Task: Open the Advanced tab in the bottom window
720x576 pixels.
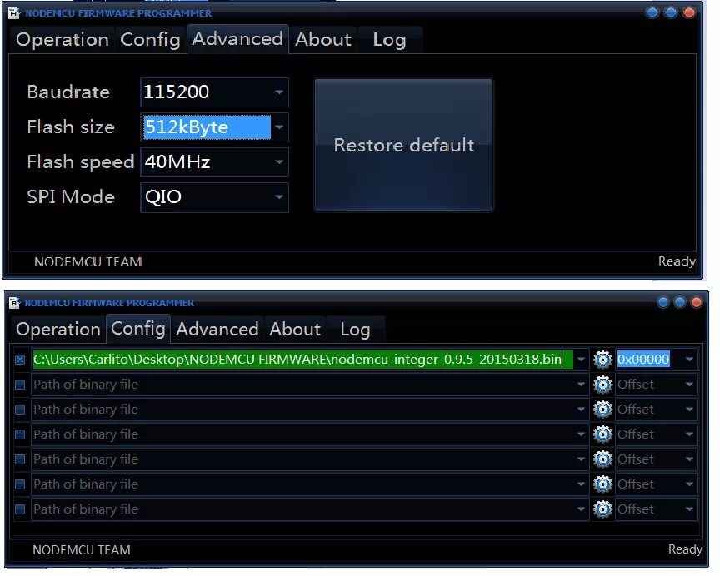Action: [217, 330]
